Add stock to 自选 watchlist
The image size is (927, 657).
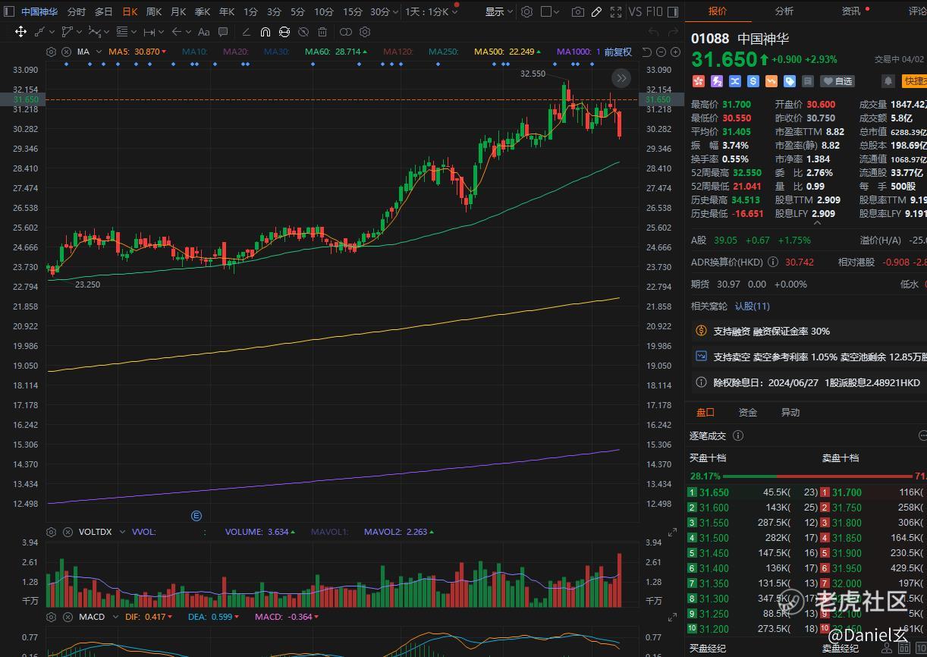(837, 81)
